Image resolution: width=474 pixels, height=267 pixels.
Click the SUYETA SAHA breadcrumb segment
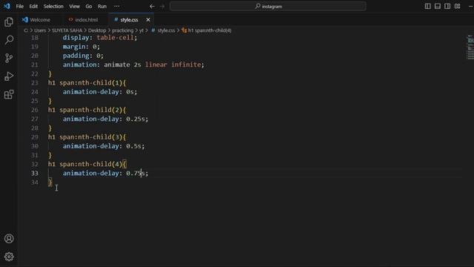[67, 30]
